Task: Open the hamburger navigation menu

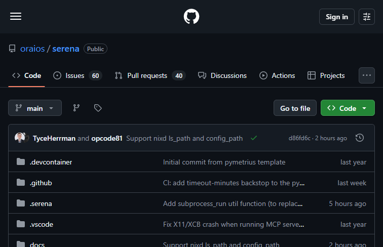Action: 16,16
